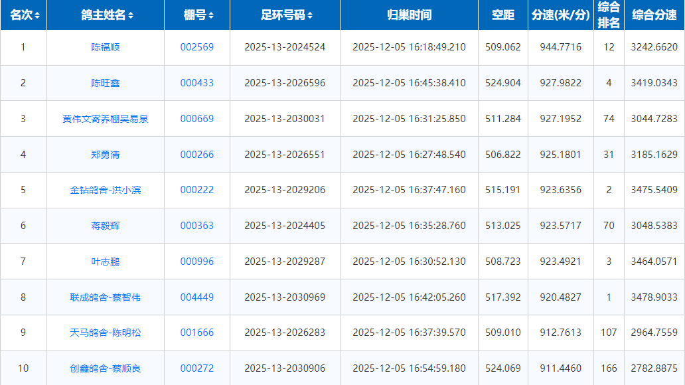685x385 pixels.
Task: Open loft number 001666 link
Action: pos(197,333)
